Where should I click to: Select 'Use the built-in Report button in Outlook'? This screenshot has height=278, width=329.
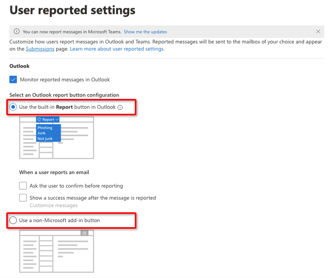[13, 107]
